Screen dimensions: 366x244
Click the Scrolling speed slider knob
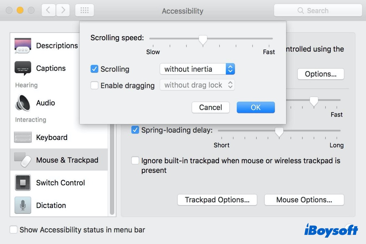coord(203,40)
